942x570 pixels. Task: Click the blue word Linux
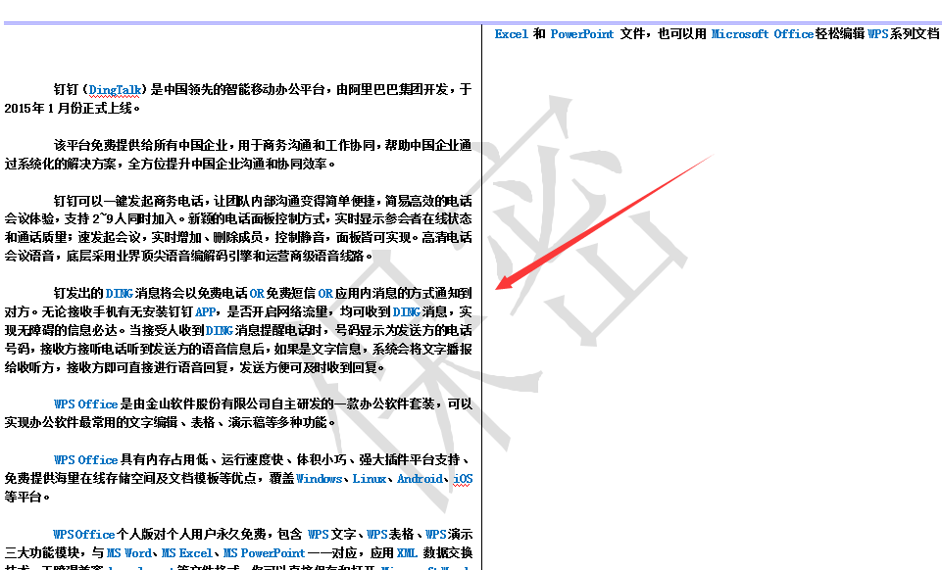pos(370,479)
